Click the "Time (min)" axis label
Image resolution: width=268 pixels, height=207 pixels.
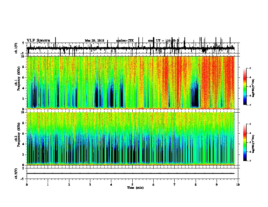point(135,188)
